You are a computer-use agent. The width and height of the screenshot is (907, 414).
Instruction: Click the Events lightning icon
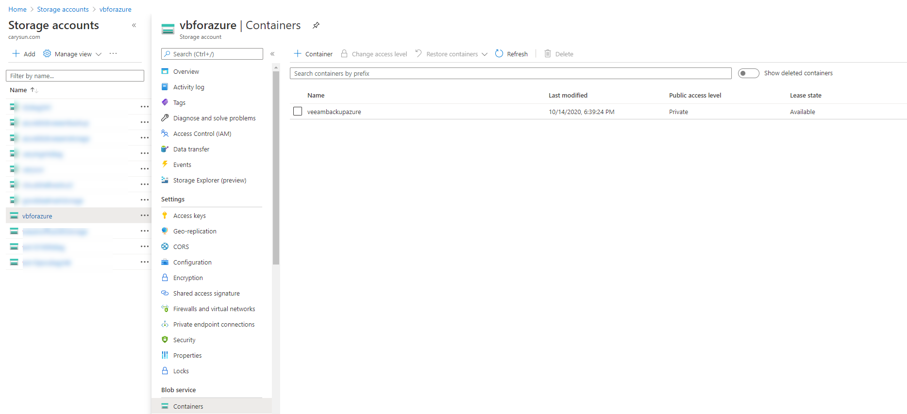click(165, 165)
